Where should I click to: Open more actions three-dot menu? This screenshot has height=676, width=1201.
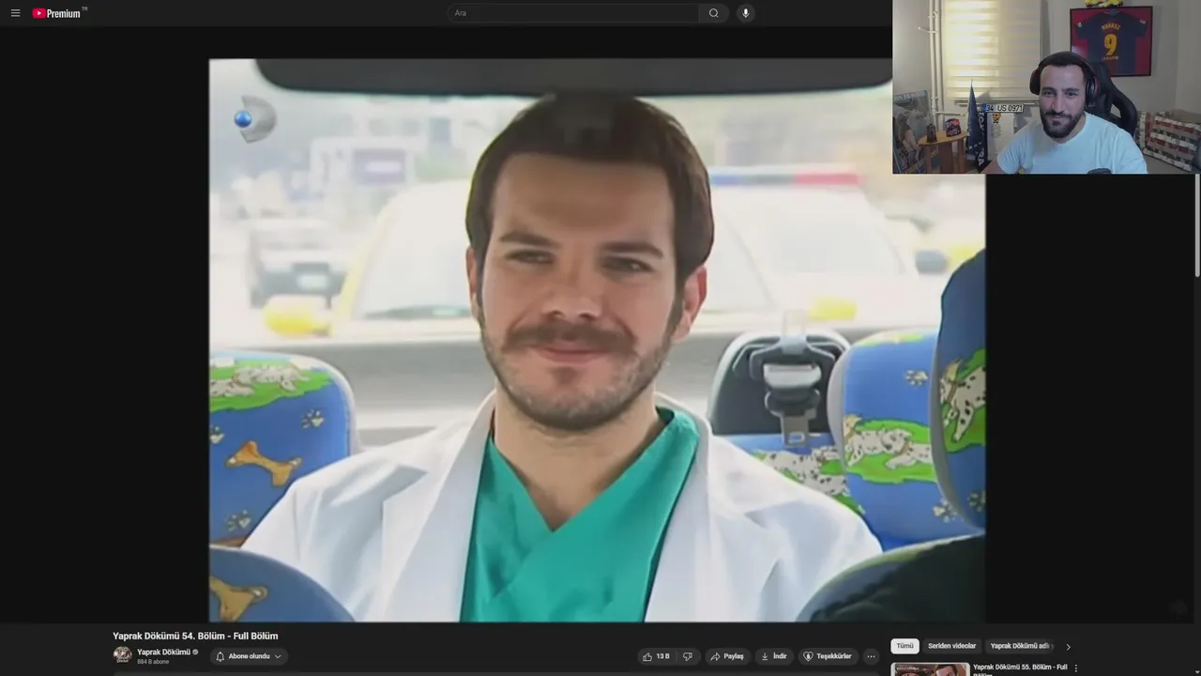(x=871, y=656)
